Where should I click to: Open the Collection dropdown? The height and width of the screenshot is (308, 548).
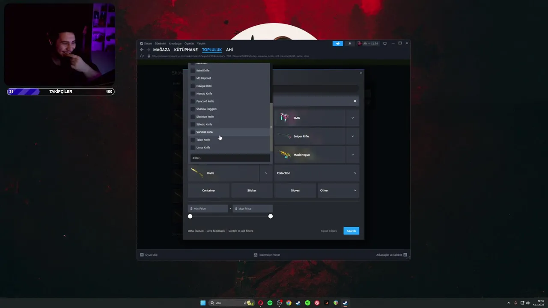click(x=316, y=173)
